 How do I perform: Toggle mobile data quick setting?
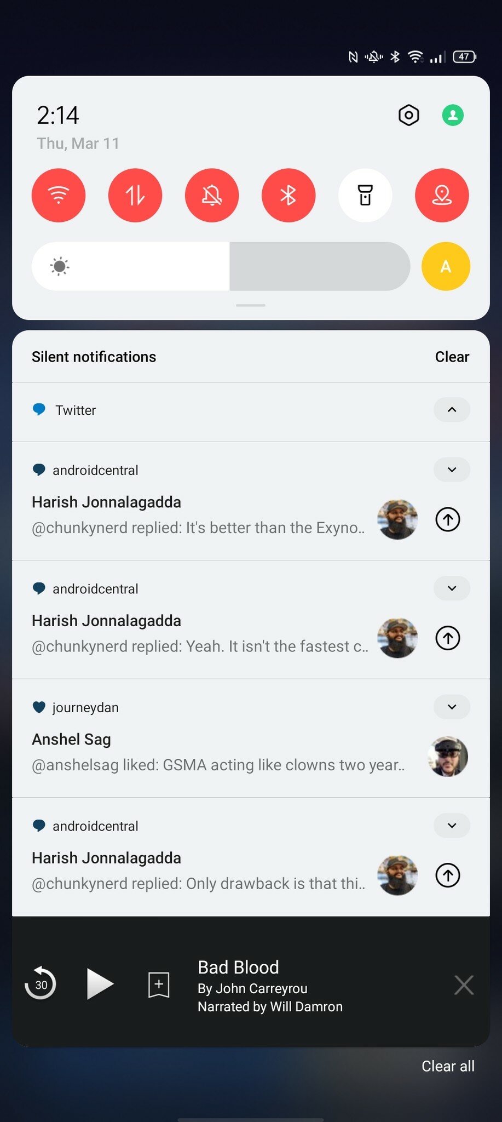[135, 195]
